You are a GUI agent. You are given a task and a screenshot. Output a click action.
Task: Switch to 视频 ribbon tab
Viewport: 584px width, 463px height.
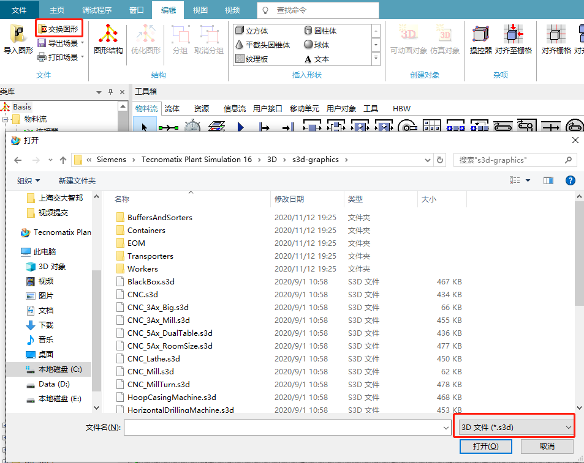(x=232, y=10)
